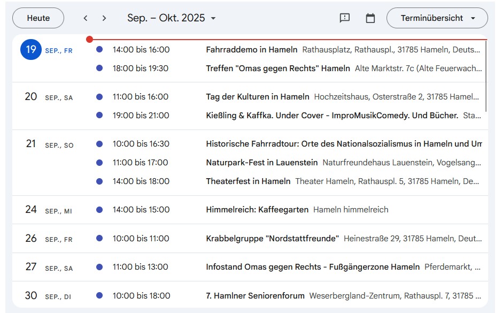Open Krabbelgruppe "Nordstattfreunde" event
This screenshot has height=313, width=502.
click(x=272, y=239)
